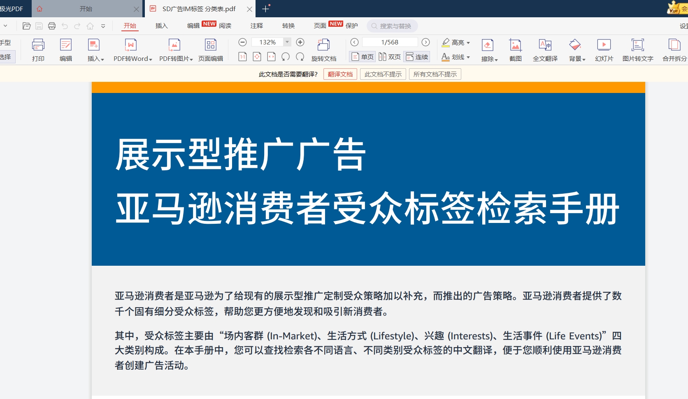Switch to 单页 single page view
The height and width of the screenshot is (399, 688).
(363, 57)
